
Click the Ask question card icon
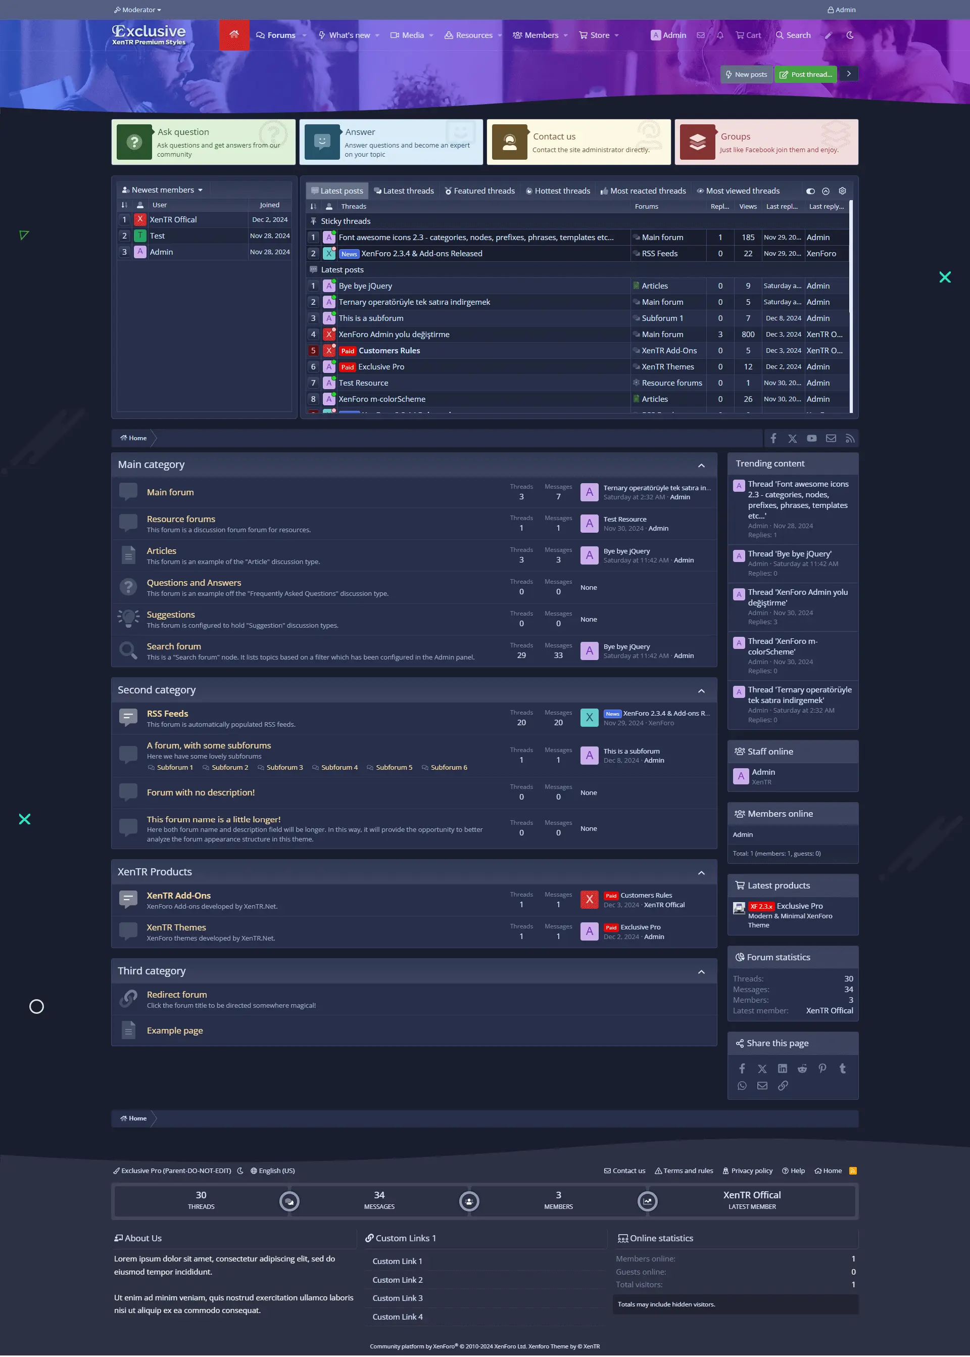coord(134,142)
